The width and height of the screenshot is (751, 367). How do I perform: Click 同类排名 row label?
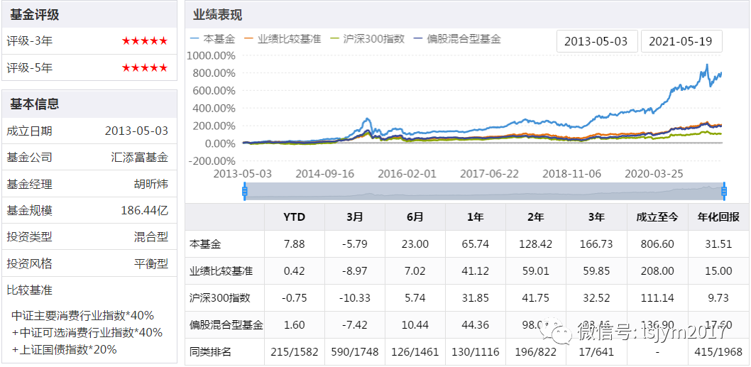211,352
